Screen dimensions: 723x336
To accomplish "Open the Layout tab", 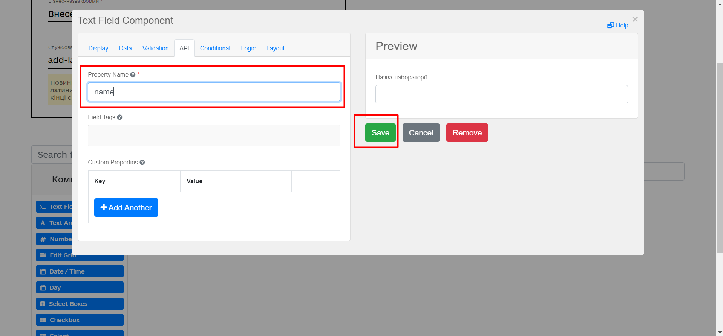I will coord(276,48).
